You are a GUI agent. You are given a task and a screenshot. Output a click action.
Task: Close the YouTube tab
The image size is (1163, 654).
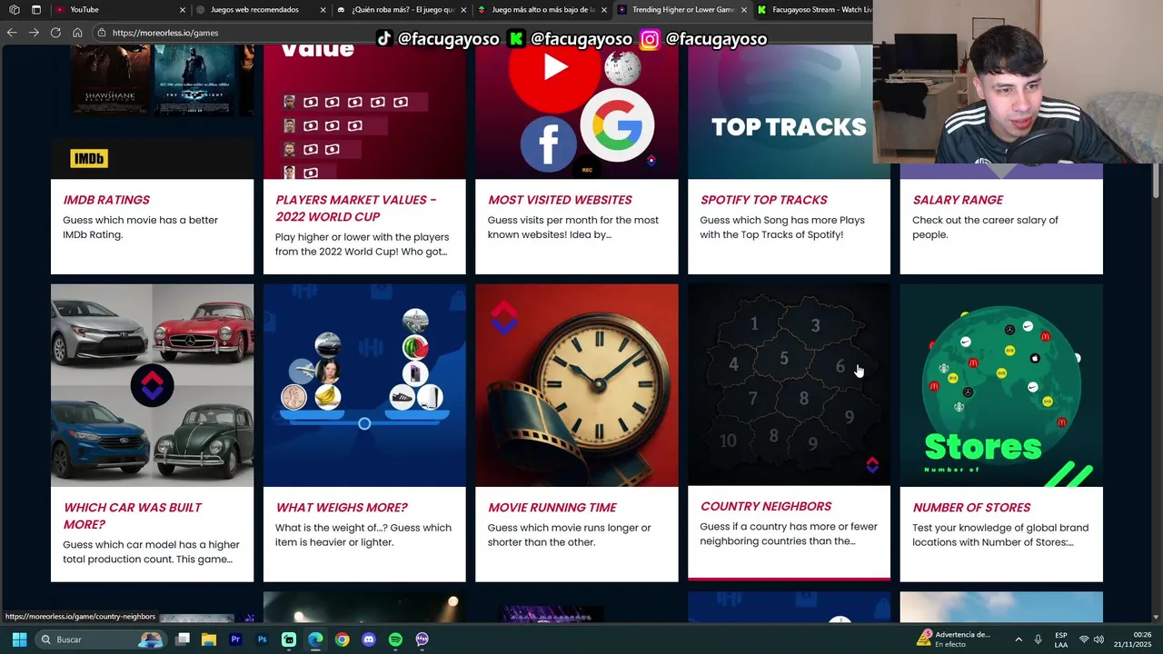183,10
